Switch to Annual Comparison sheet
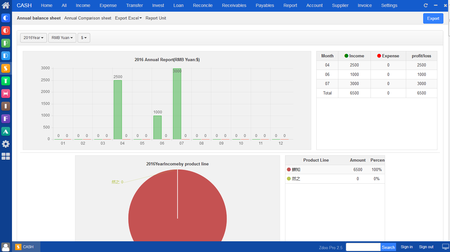Screen dimensions: 450x252 (88, 18)
